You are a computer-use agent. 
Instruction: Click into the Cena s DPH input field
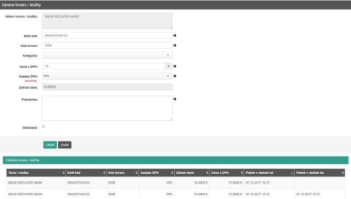click(x=103, y=66)
